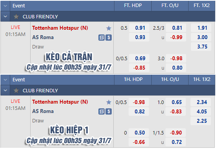Bet full-time under odds -0.99

(176, 37)
